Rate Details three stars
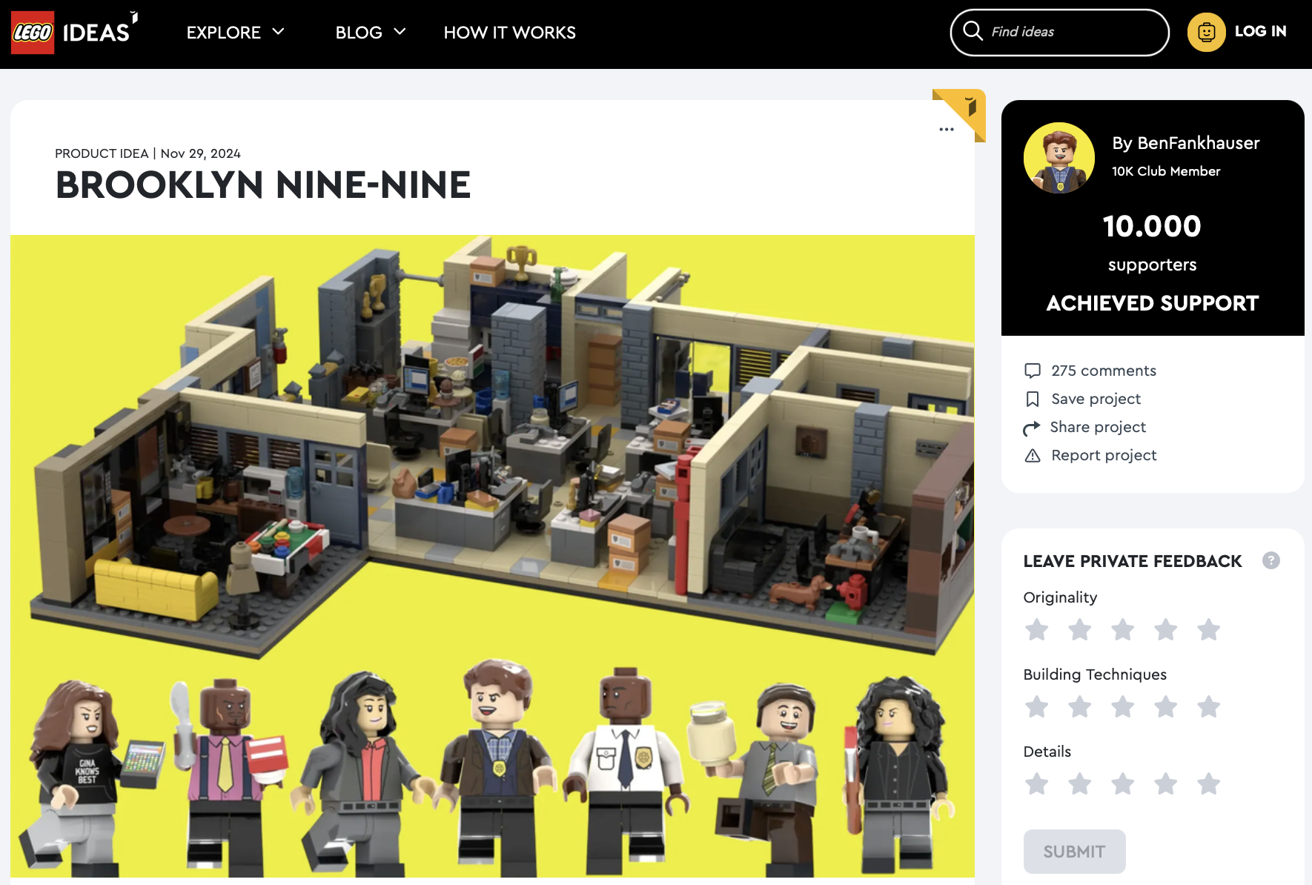This screenshot has height=885, width=1312. point(1122,784)
